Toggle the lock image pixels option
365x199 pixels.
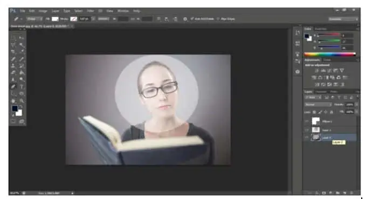[x=320, y=112]
